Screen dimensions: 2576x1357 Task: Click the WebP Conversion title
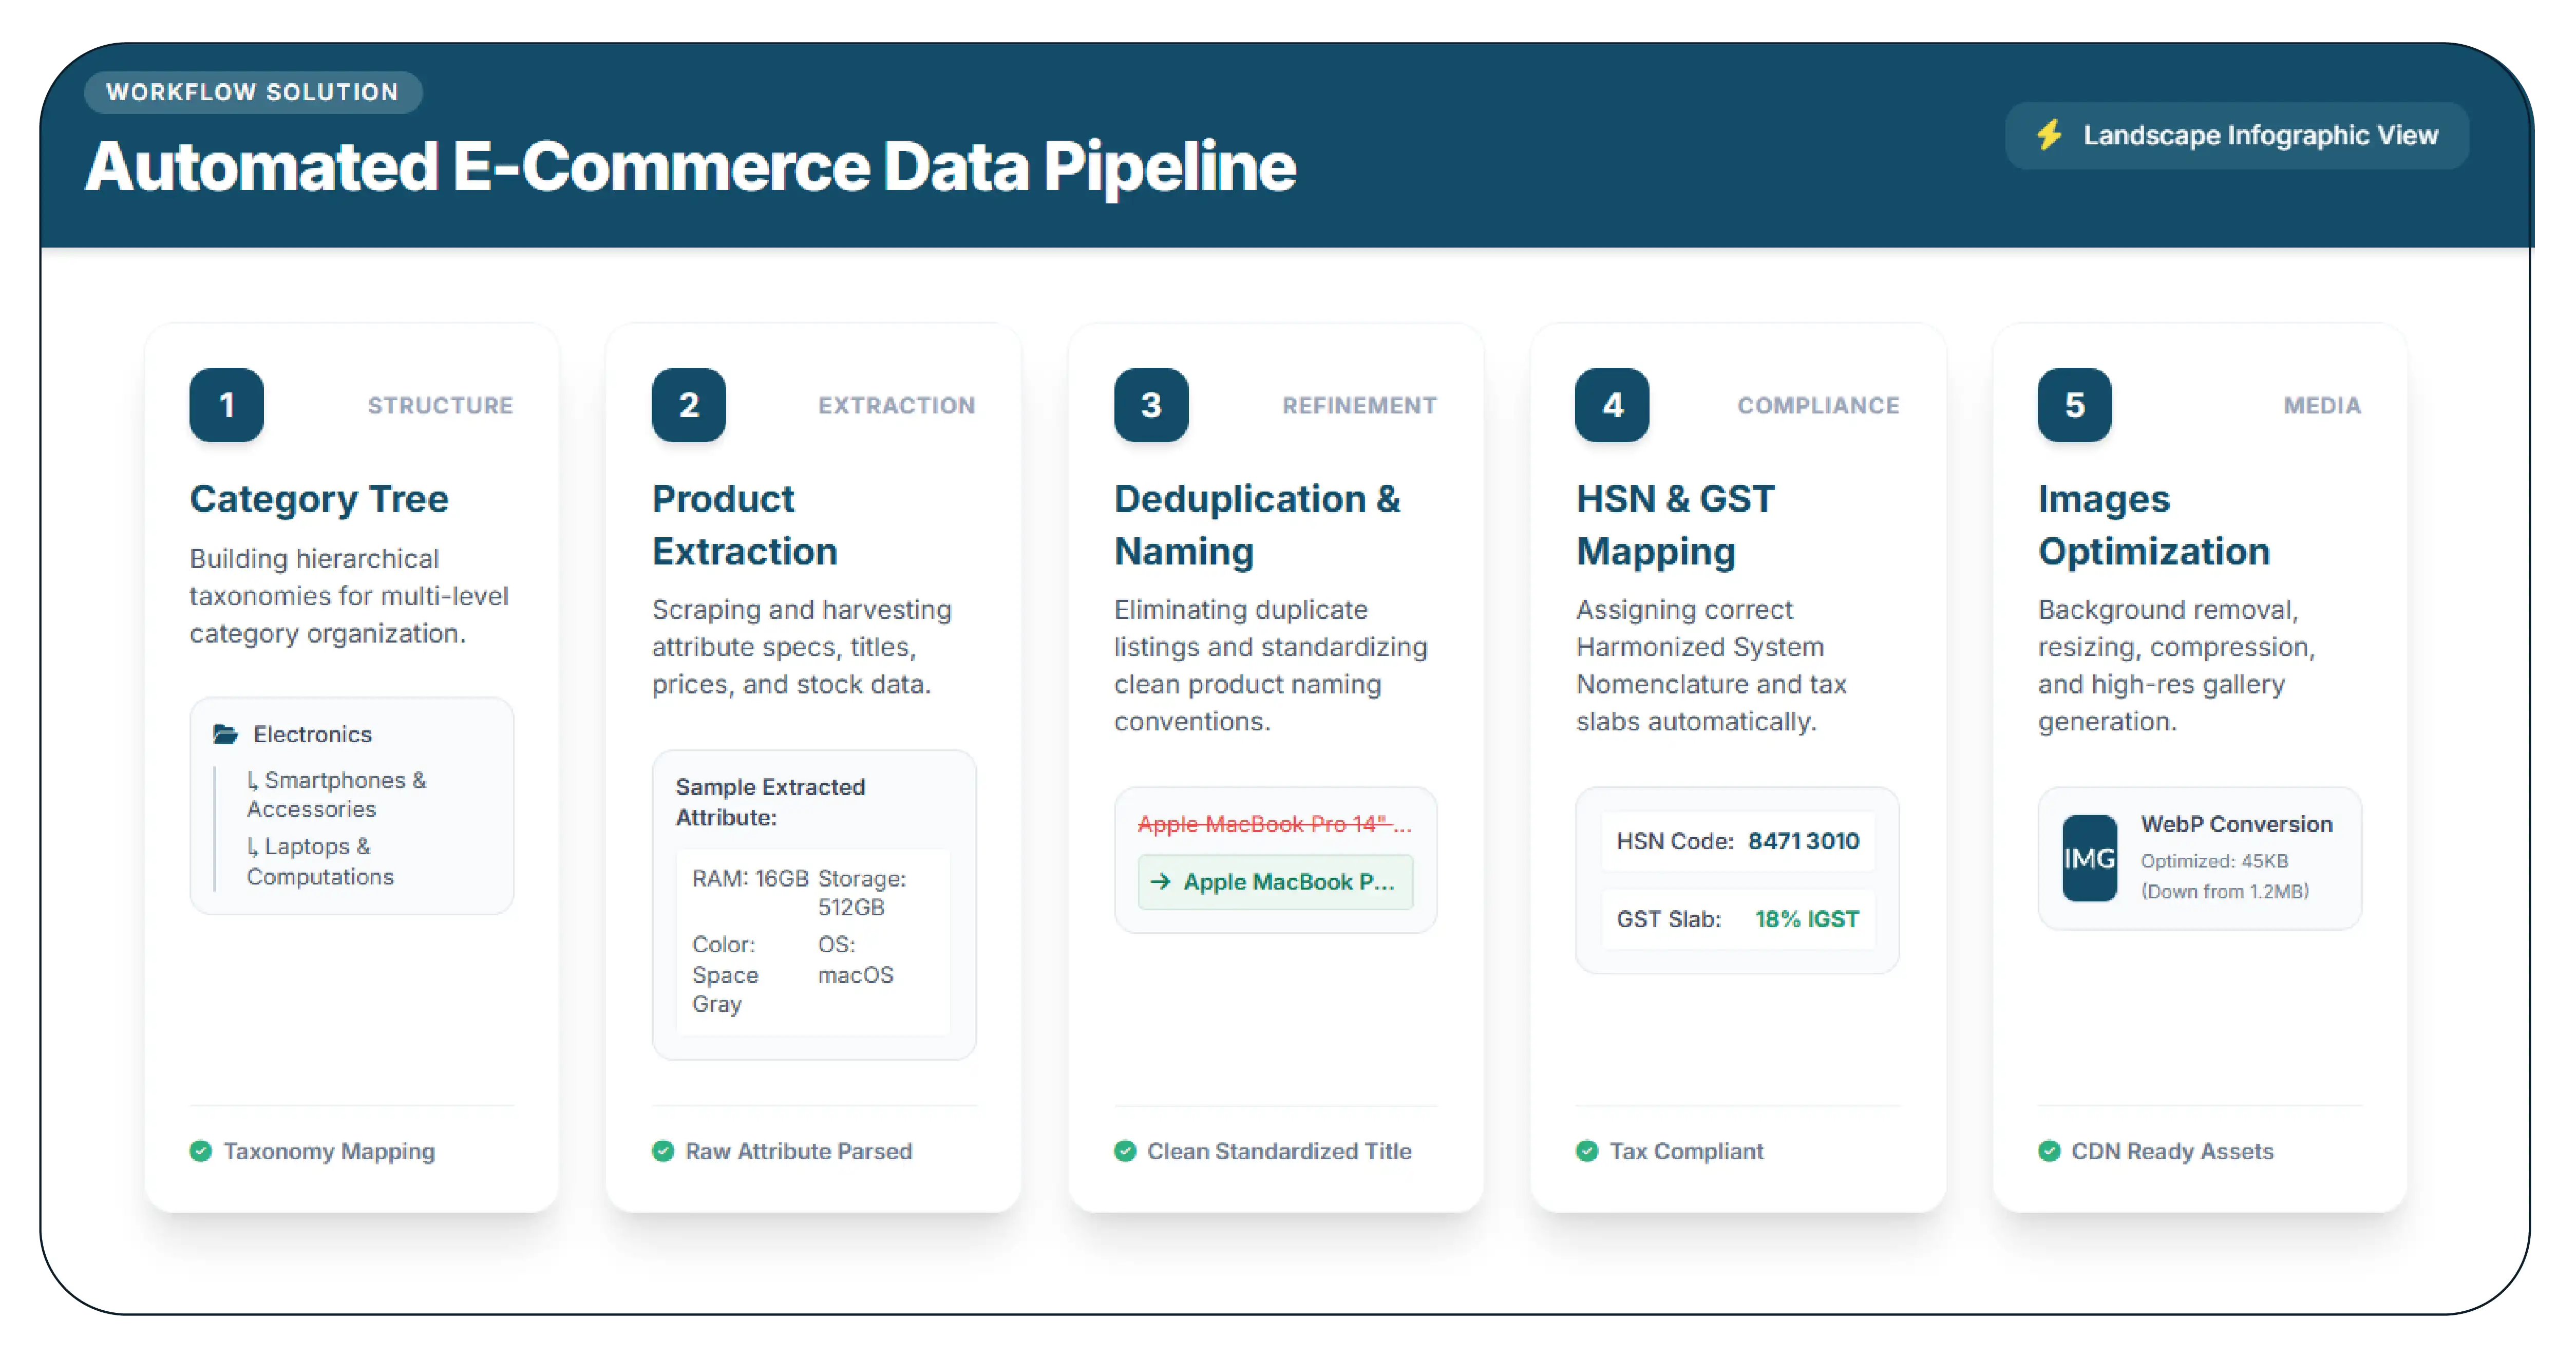(x=2236, y=824)
